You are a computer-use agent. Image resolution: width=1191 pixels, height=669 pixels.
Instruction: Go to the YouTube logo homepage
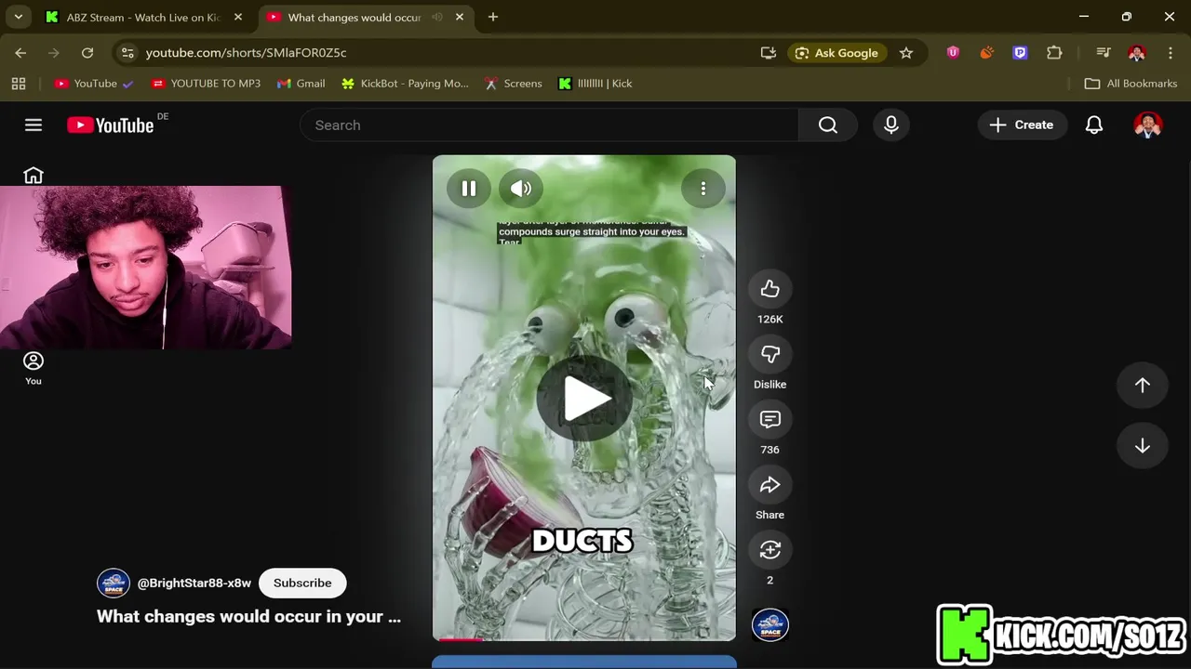(111, 125)
